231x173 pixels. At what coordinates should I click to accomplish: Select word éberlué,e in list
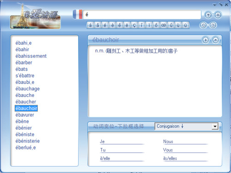click(25, 148)
